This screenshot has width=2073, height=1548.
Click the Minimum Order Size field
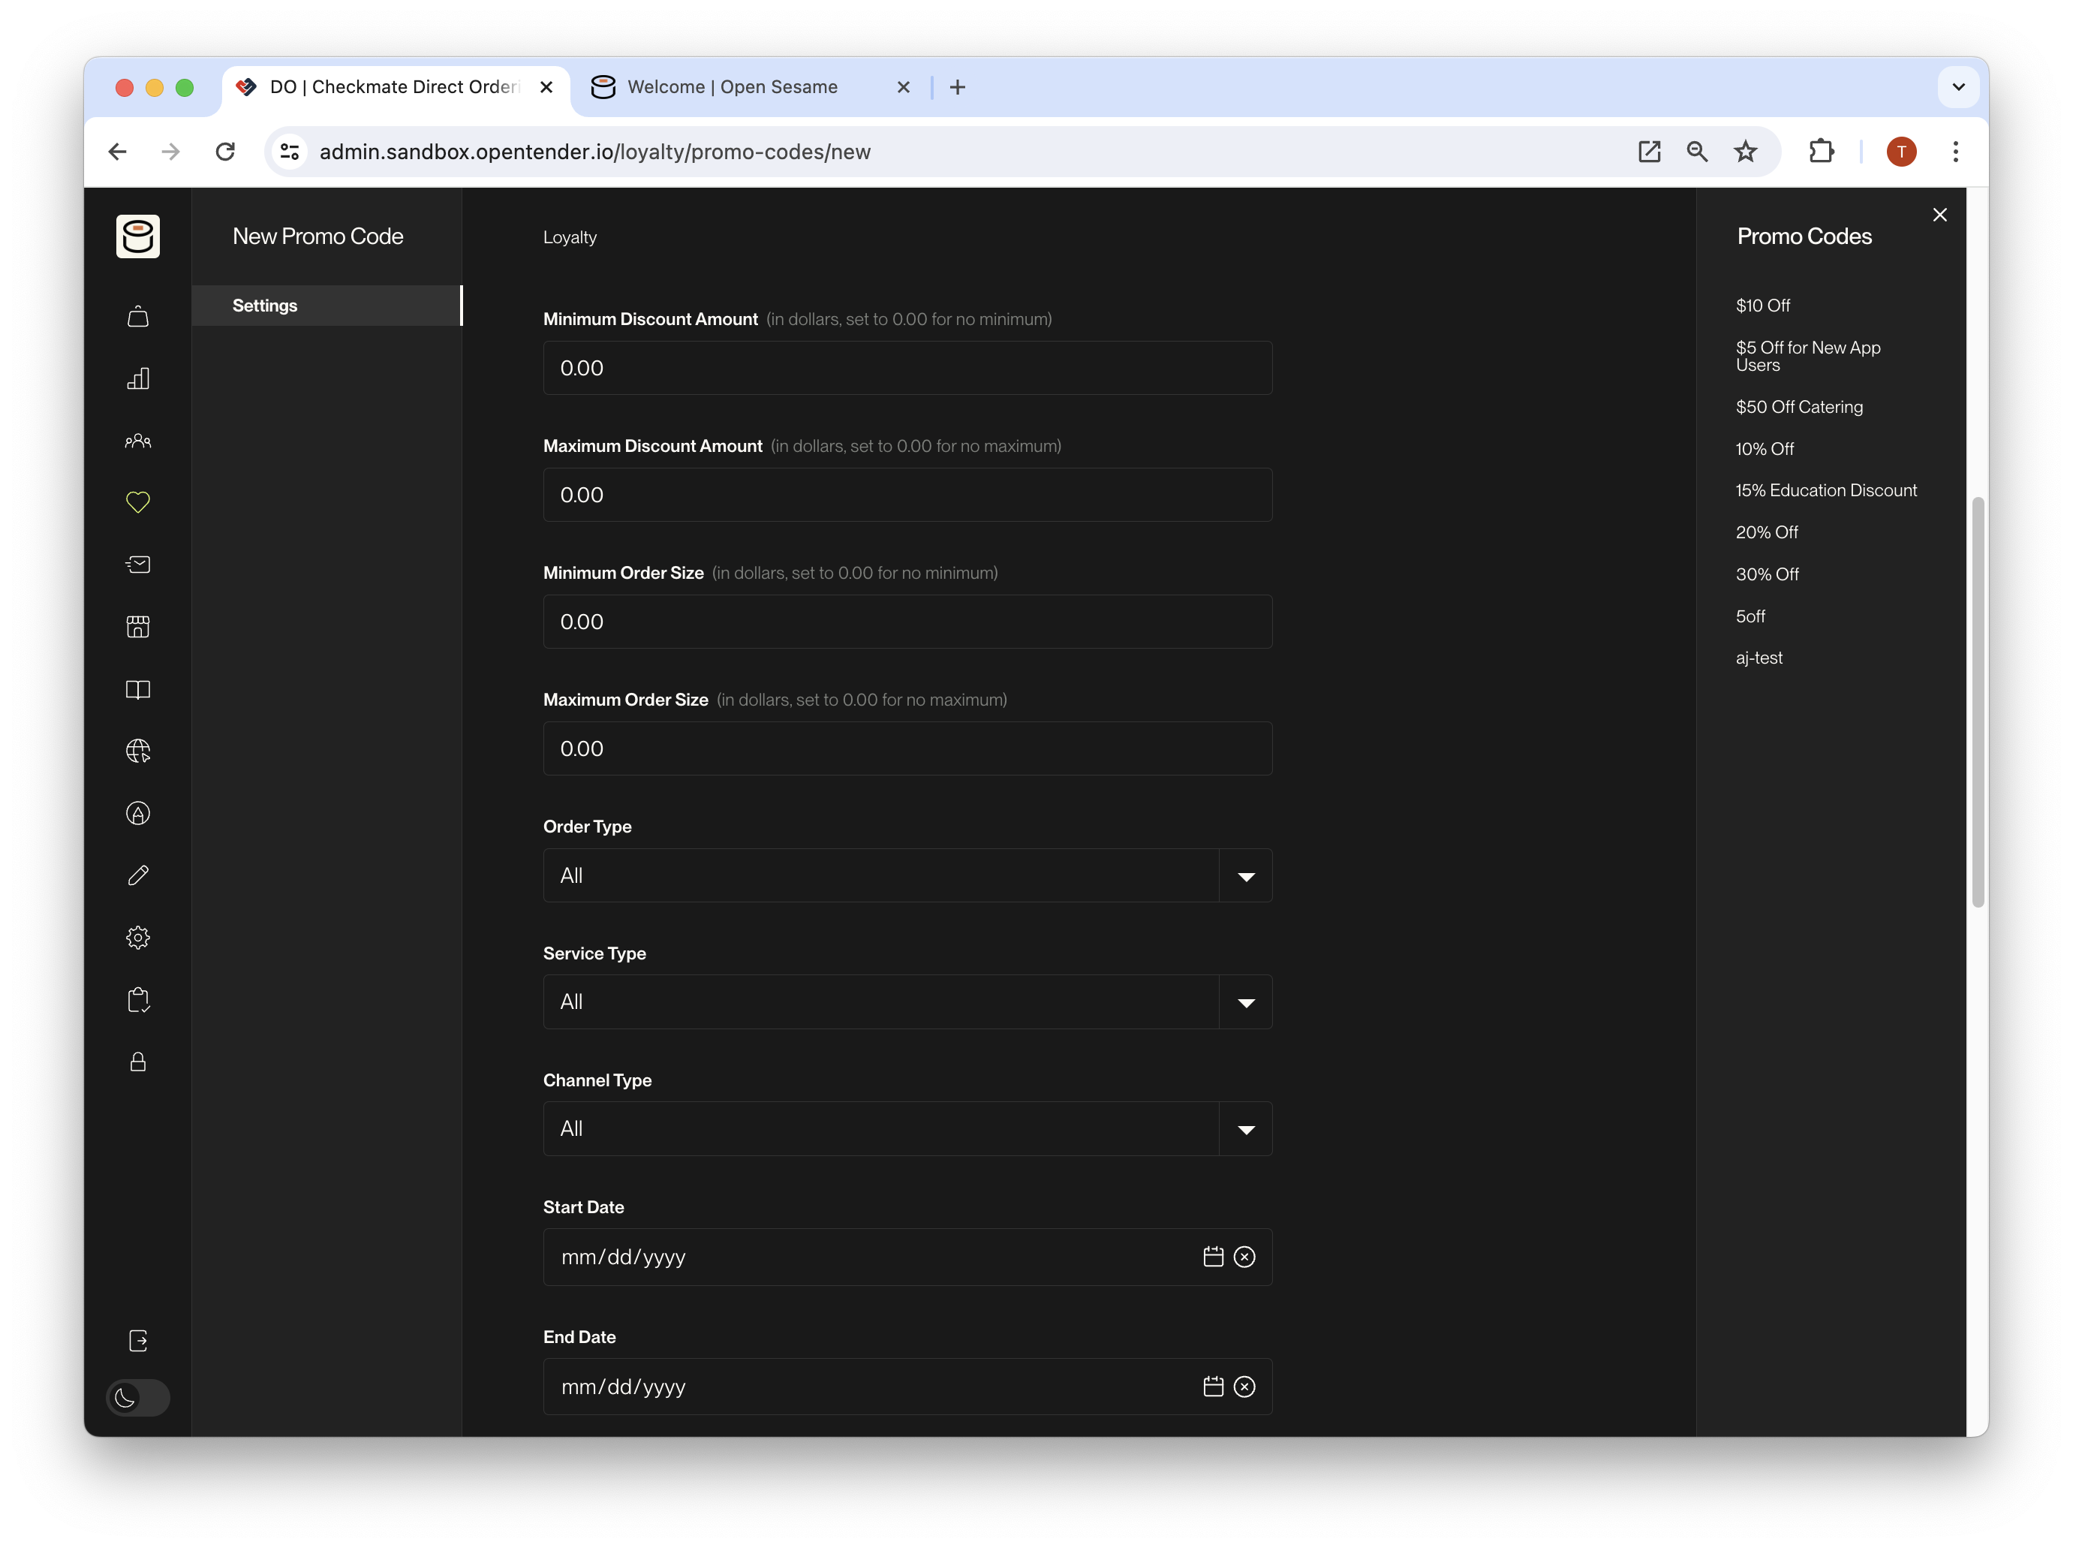click(x=907, y=622)
